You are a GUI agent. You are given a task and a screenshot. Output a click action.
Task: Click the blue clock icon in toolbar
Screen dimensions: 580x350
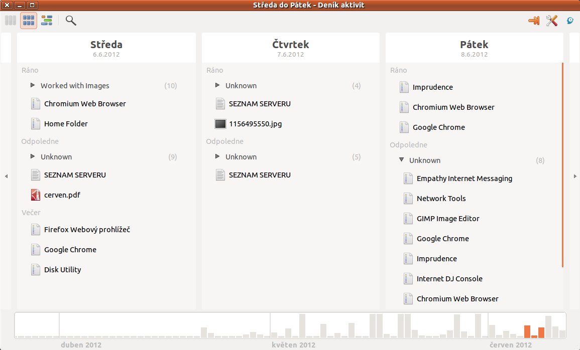coord(570,20)
